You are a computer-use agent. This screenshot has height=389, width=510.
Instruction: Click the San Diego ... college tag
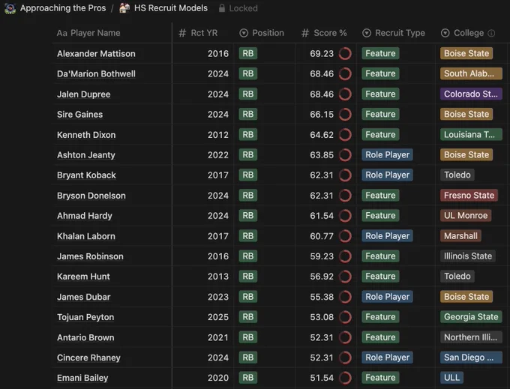[471, 358]
